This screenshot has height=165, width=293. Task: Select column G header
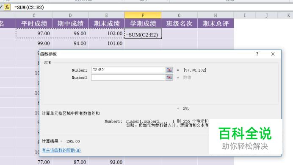(x=179, y=15)
